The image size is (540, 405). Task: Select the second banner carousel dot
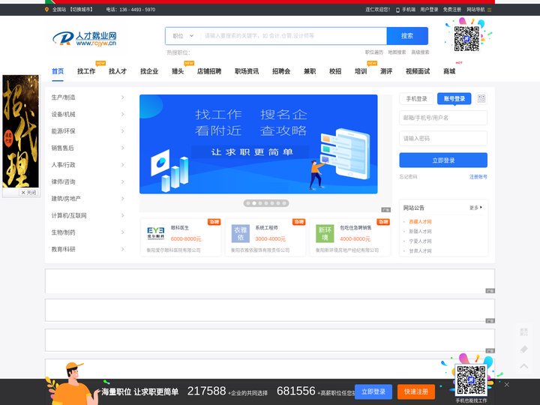click(x=254, y=203)
